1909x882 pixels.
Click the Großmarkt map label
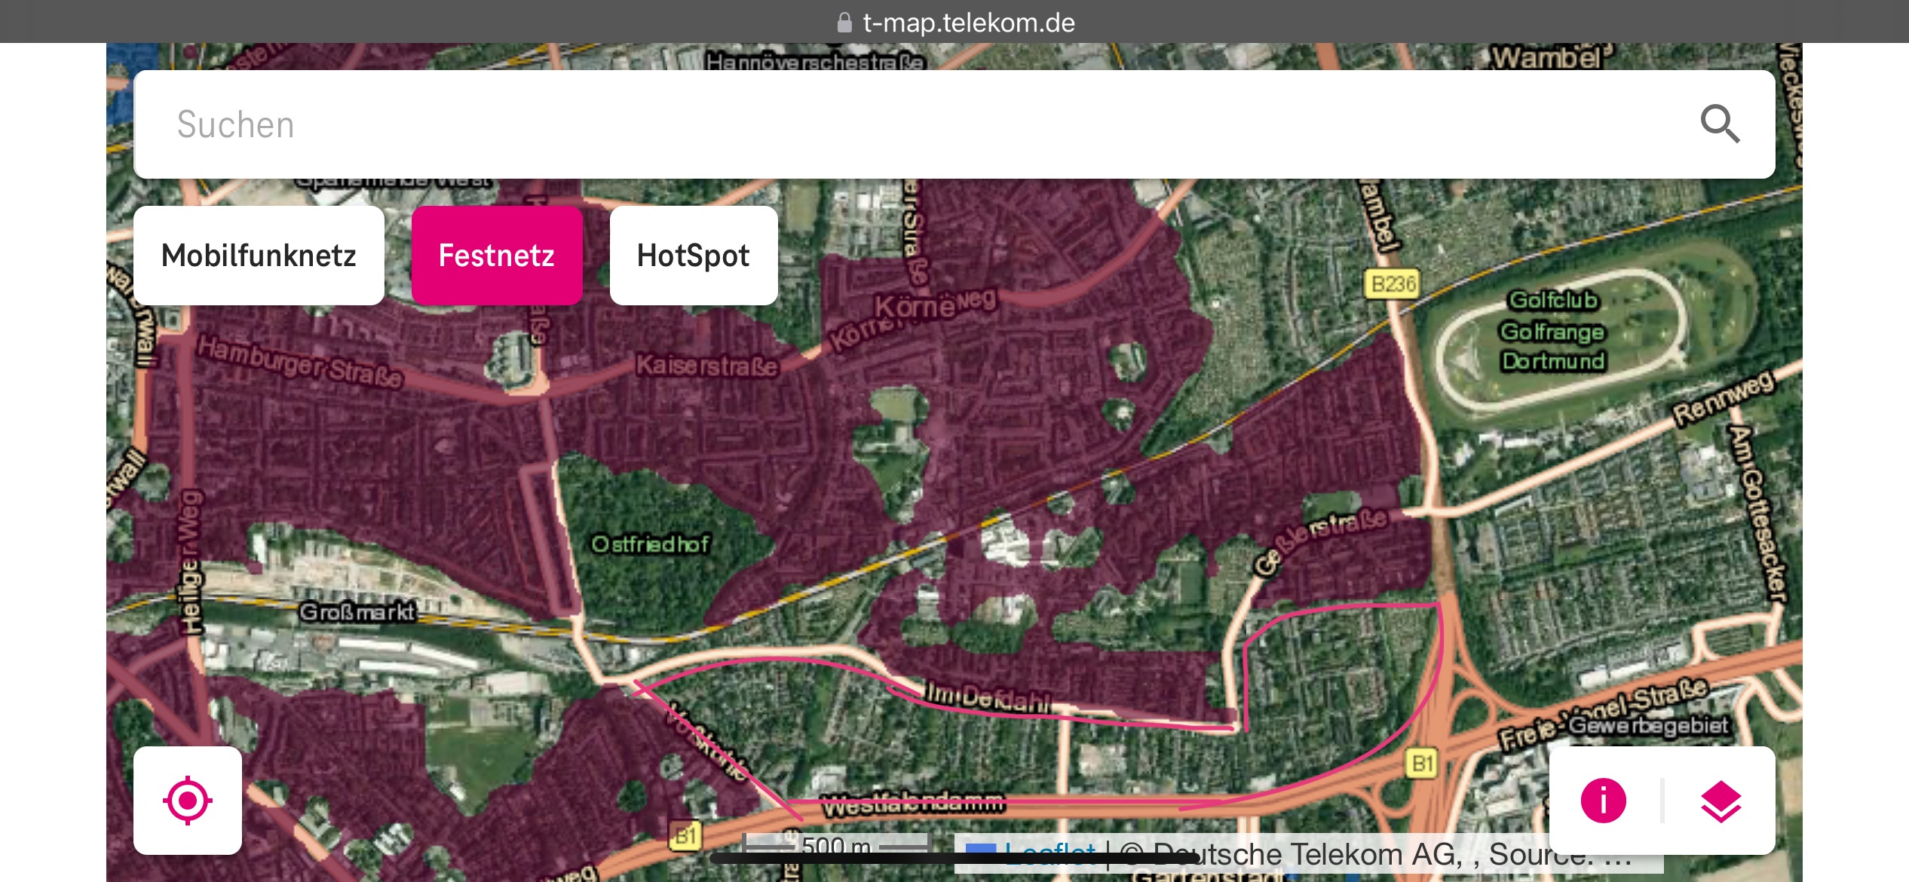(x=357, y=611)
